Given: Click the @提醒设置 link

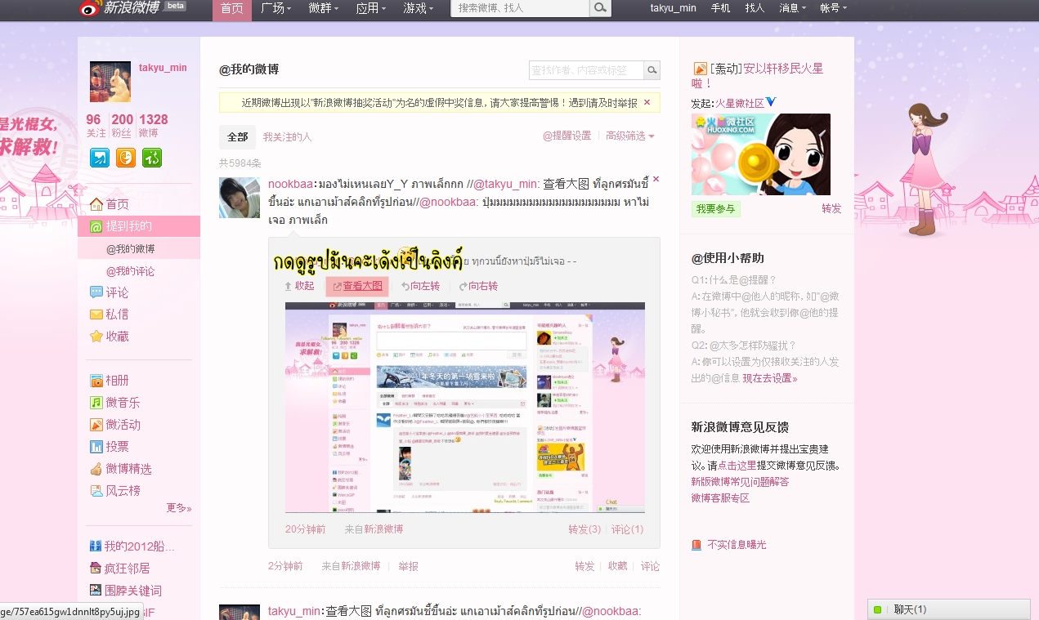Looking at the screenshot, I should tap(567, 136).
